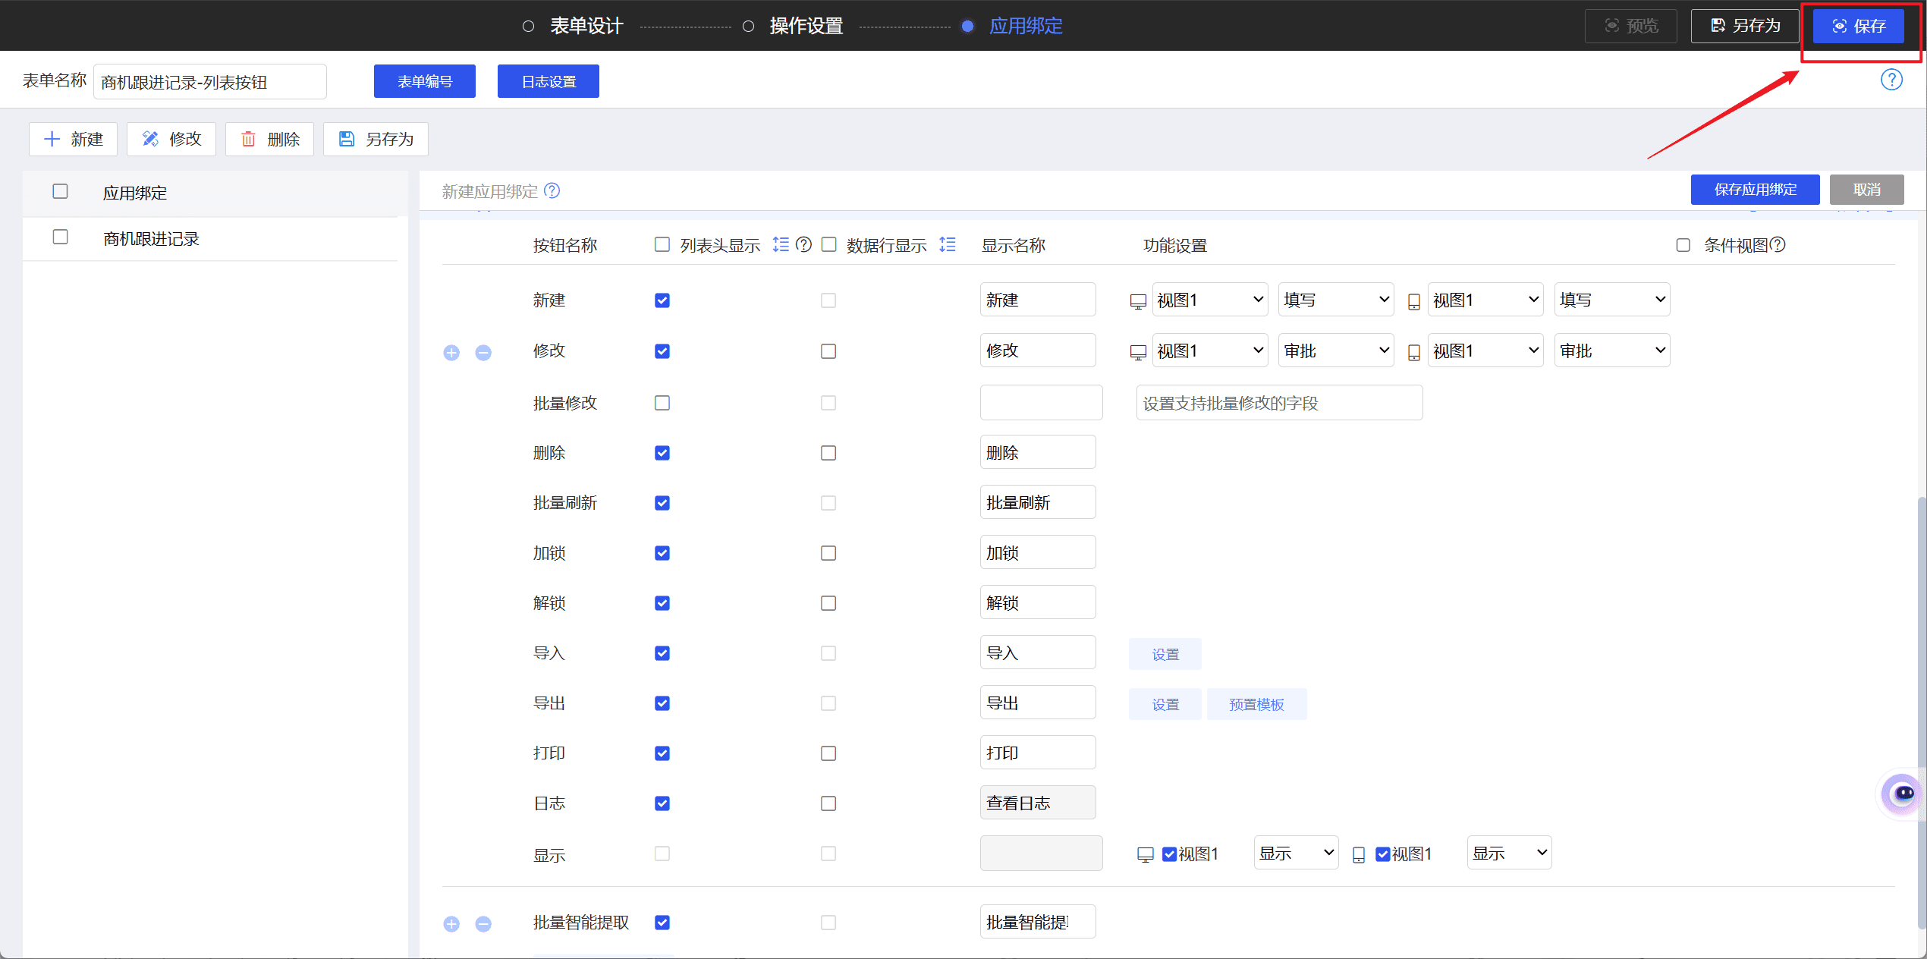Click 设置 button in the 导出 row
The image size is (1927, 959).
click(x=1165, y=704)
